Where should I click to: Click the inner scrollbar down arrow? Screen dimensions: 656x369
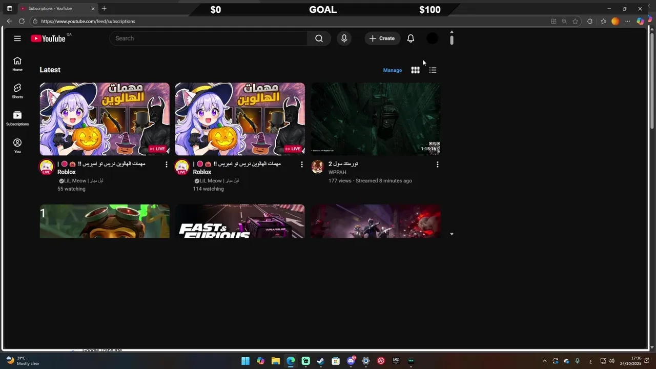452,234
